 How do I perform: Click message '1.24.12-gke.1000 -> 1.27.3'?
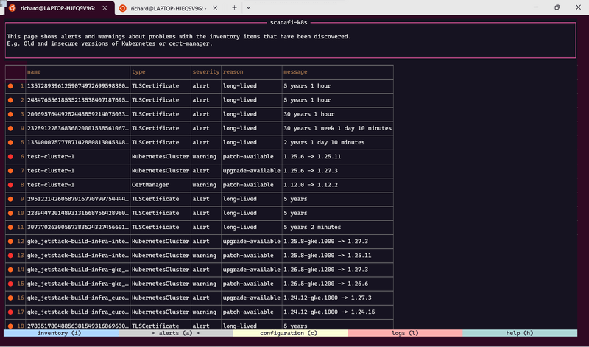[x=328, y=298]
